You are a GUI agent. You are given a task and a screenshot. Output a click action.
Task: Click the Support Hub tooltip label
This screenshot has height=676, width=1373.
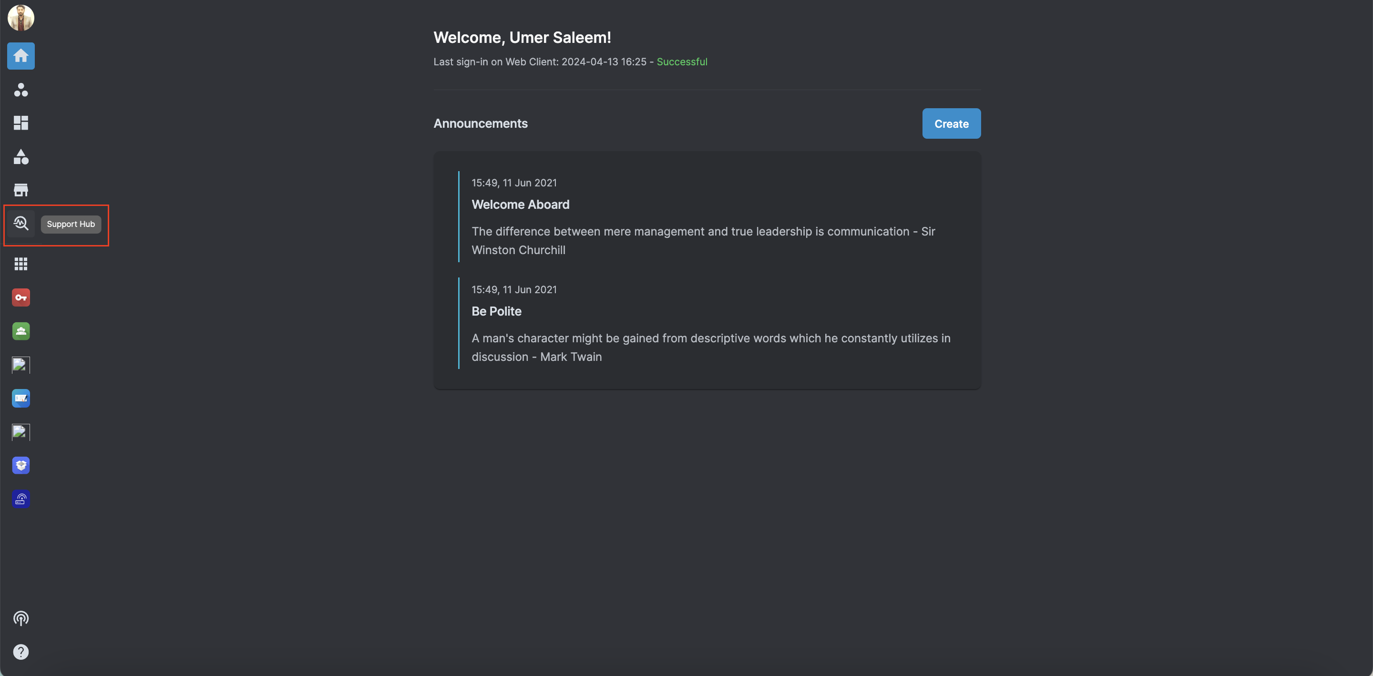click(71, 224)
